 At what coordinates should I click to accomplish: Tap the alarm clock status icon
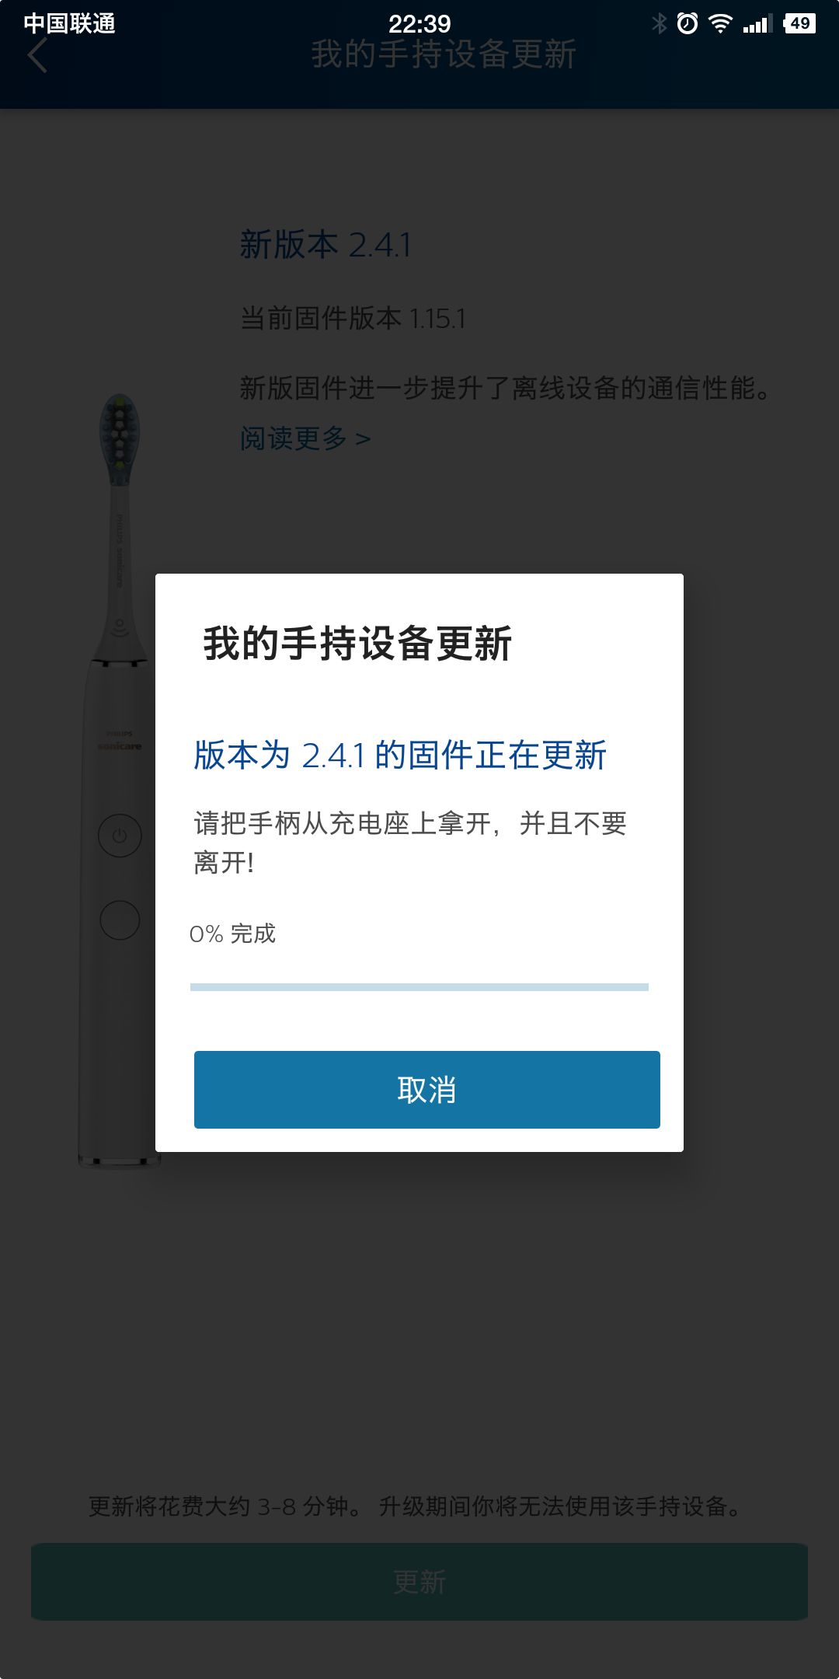(x=688, y=23)
